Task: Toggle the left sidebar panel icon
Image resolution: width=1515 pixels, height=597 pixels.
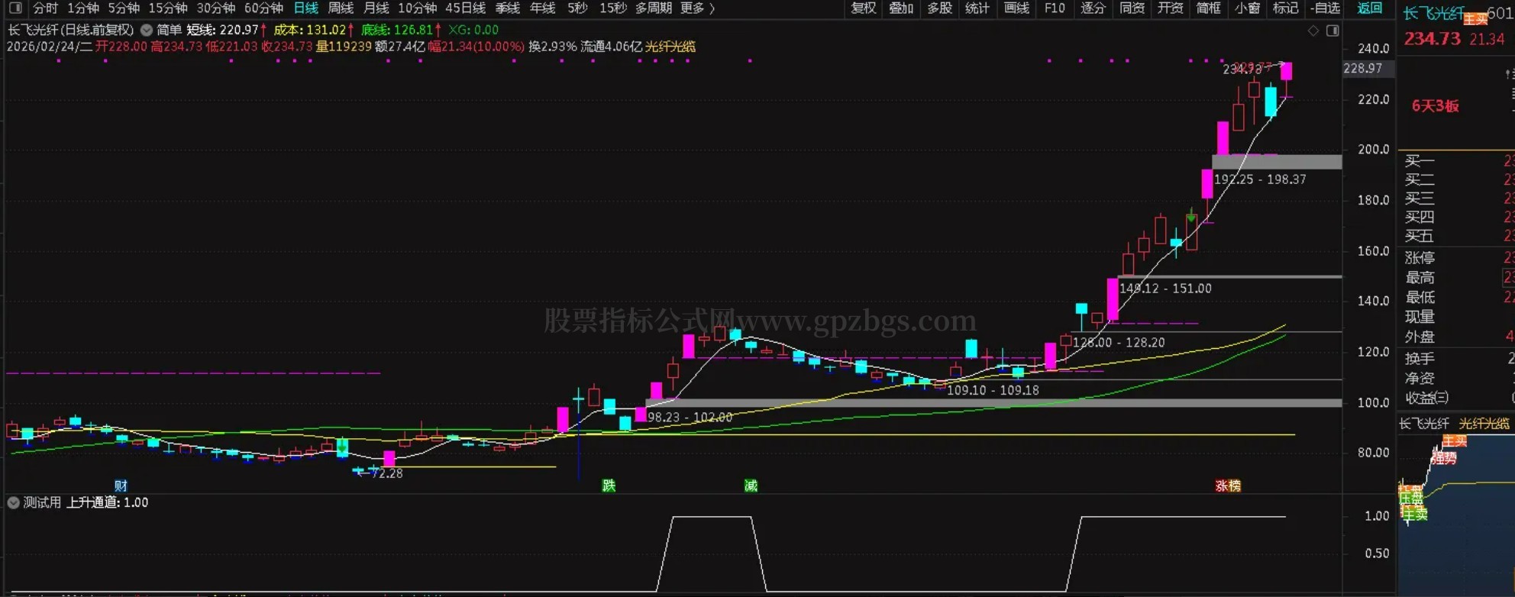Action: coord(15,8)
